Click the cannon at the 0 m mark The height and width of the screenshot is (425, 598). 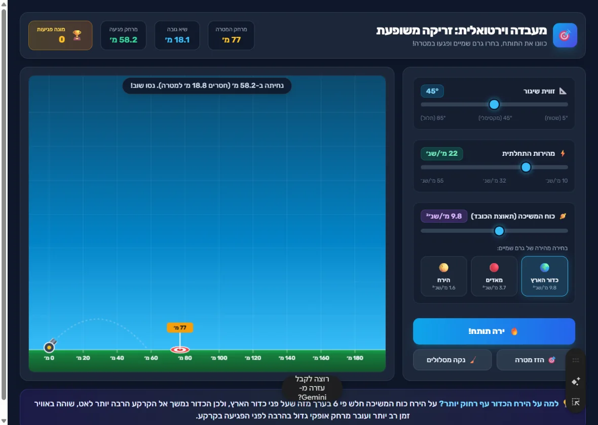[50, 346]
